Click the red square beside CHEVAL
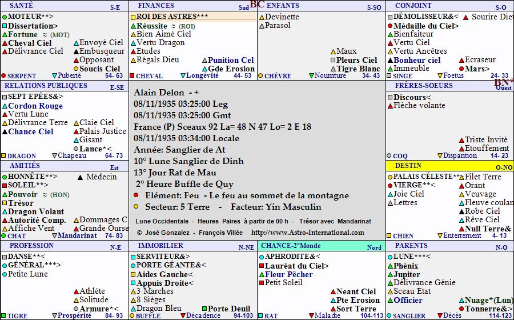514x320 pixels. (132, 75)
